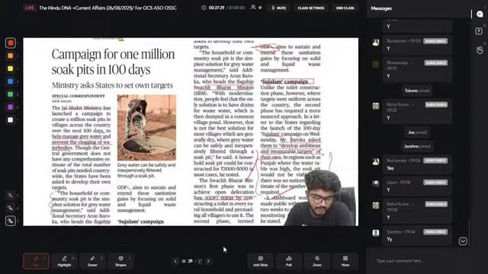Mute the microphone
This screenshot has width=488, height=274.
pyautogui.click(x=278, y=8)
